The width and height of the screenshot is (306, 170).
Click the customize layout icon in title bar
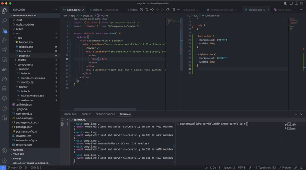tap(302, 4)
